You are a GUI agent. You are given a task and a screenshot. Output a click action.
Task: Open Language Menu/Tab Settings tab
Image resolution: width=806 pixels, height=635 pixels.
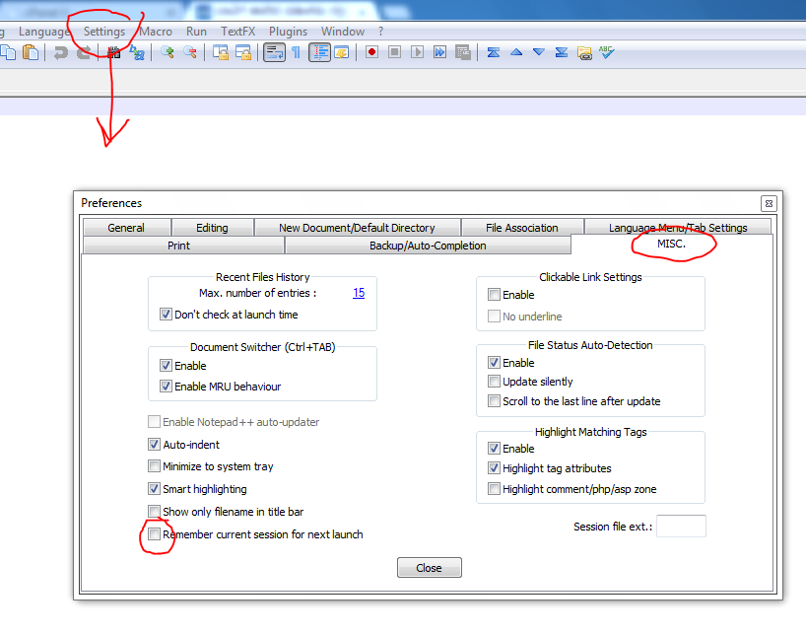tap(678, 228)
